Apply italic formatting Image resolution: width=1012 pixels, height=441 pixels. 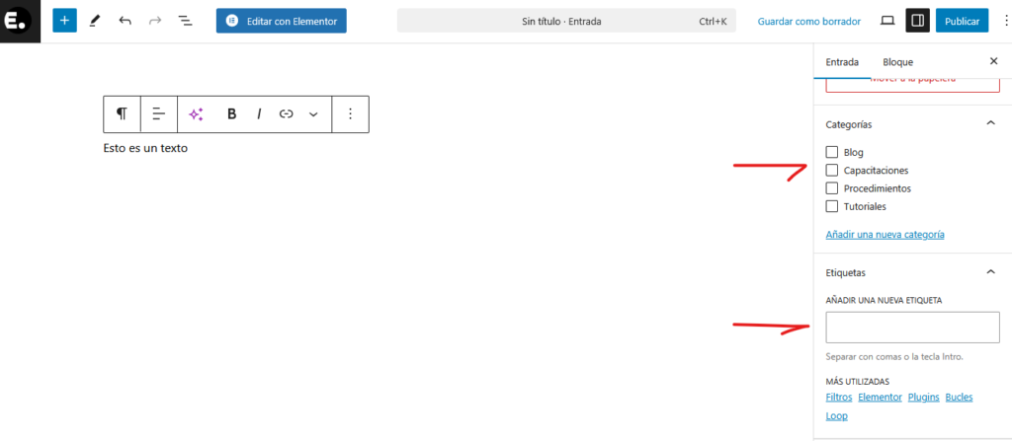pyautogui.click(x=259, y=113)
